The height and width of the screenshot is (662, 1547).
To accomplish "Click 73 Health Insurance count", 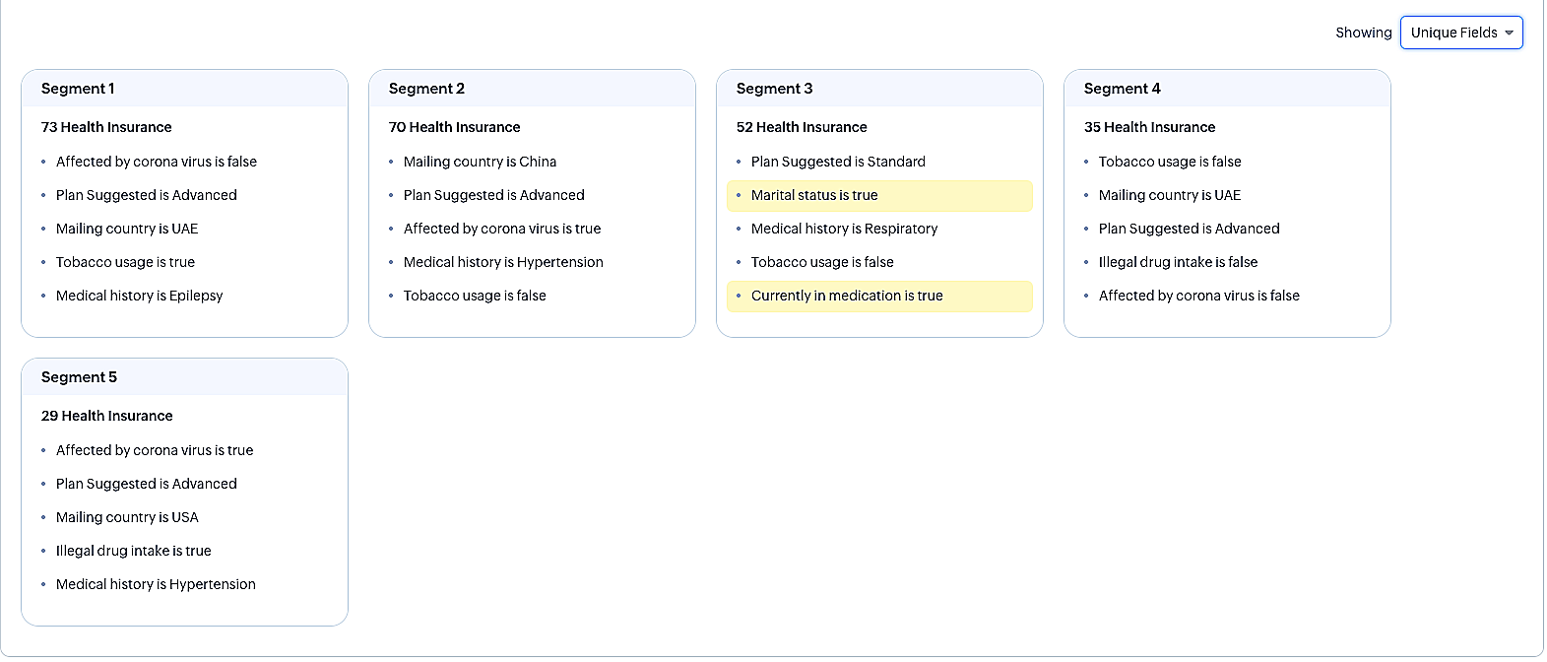I will coord(106,127).
